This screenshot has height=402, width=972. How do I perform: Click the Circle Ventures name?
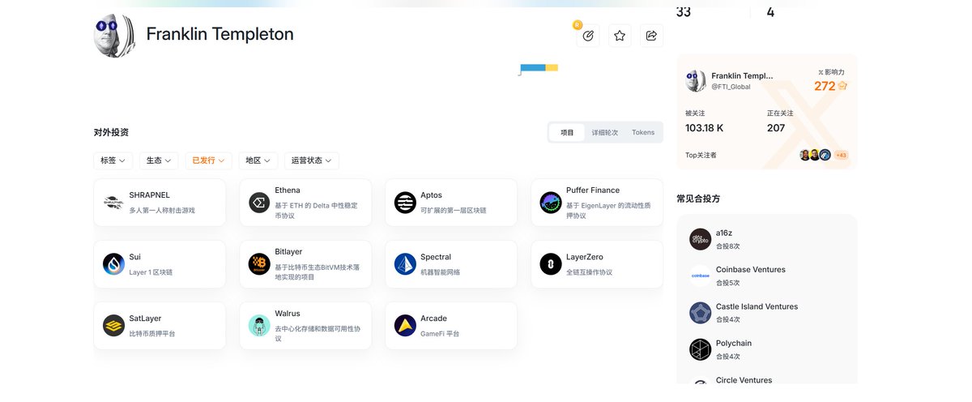coord(744,380)
